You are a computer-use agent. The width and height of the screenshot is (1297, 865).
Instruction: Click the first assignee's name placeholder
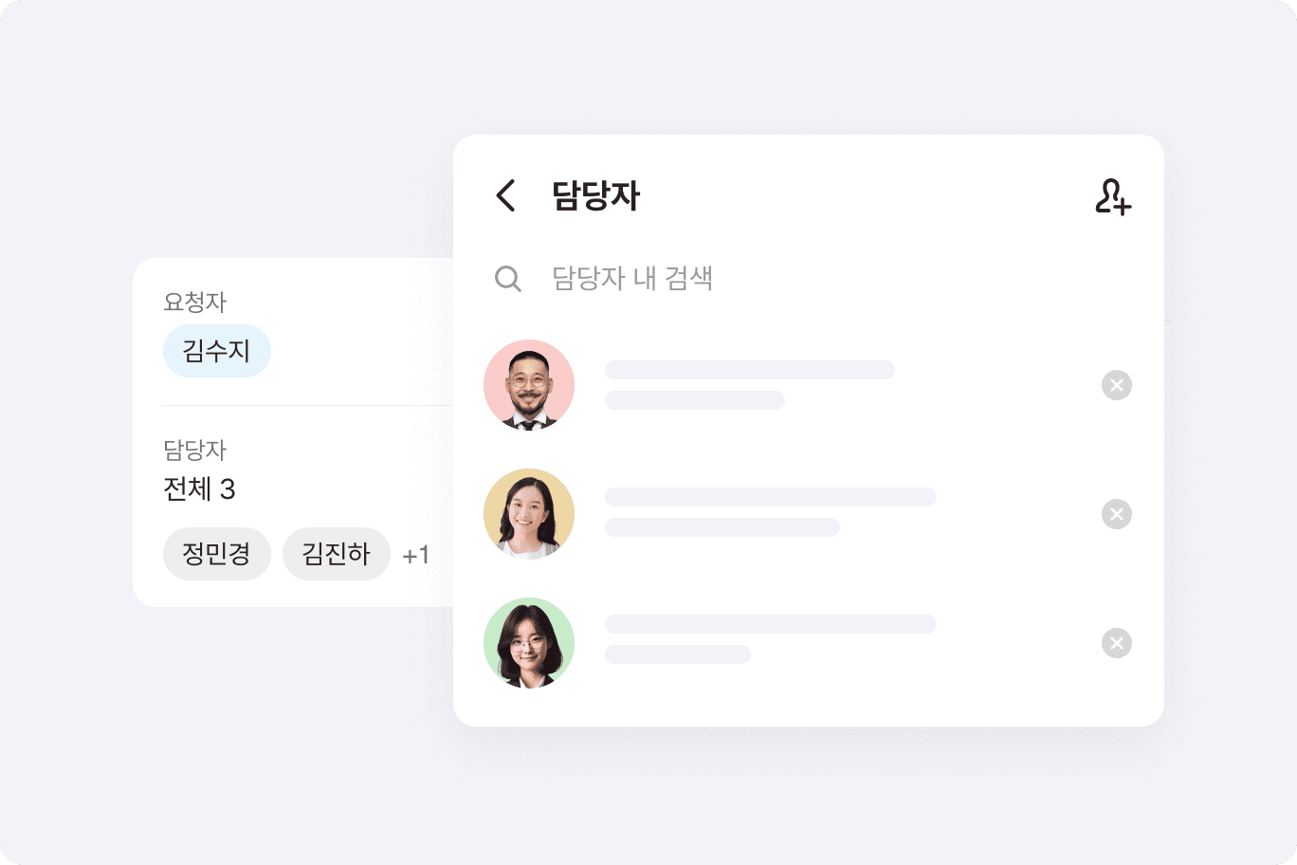coord(749,370)
